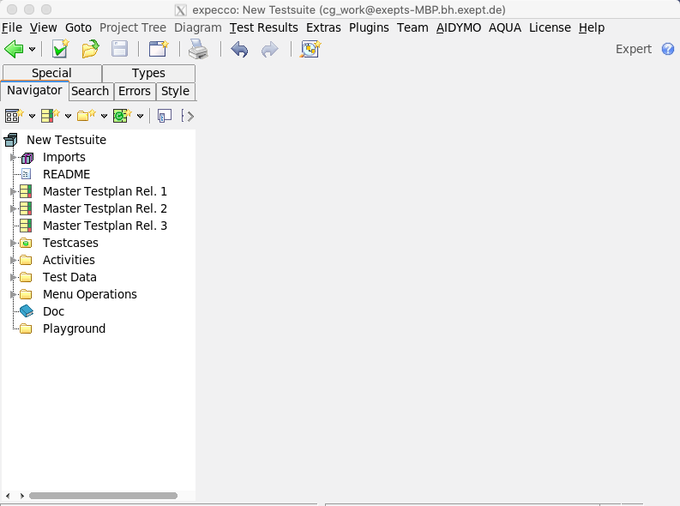
Task: Click the clock settings toolbar icon
Action: point(310,50)
